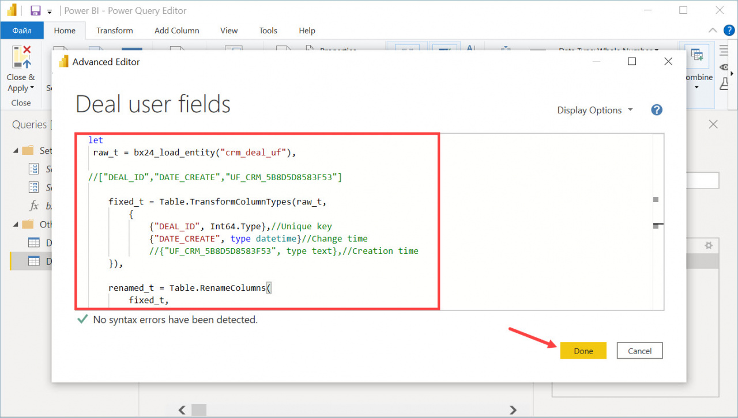Open the Display Options dropdown

[594, 109]
